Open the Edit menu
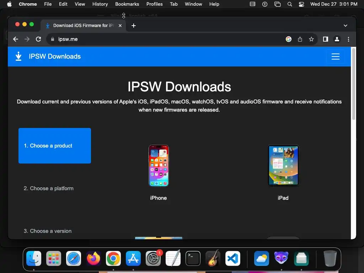This screenshot has width=364, height=273. click(63, 4)
